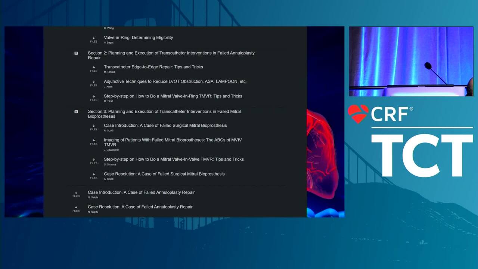This screenshot has width=478, height=269.
Task: Download files for Imaging ABCs of MVIV TMVR
Action: pos(94,142)
